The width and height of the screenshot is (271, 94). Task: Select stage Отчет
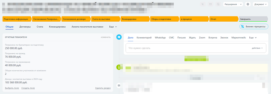pyautogui.click(x=224, y=19)
